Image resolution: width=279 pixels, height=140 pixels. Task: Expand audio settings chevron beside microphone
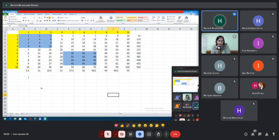[102, 134]
